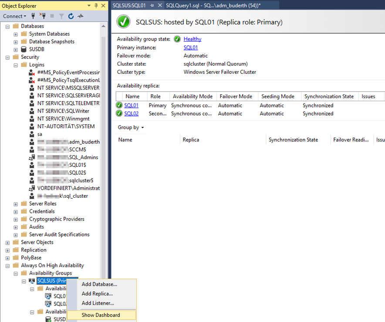Screen dimensions: 385x322
Task: Refresh the Object Explorer tree
Action: coord(71,16)
